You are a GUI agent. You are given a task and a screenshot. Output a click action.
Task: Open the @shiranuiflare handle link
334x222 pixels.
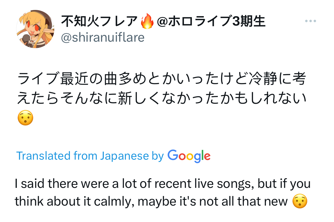click(103, 38)
